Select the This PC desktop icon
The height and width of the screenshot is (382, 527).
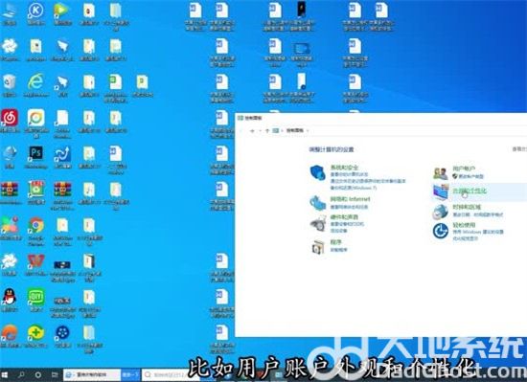(x=10, y=14)
